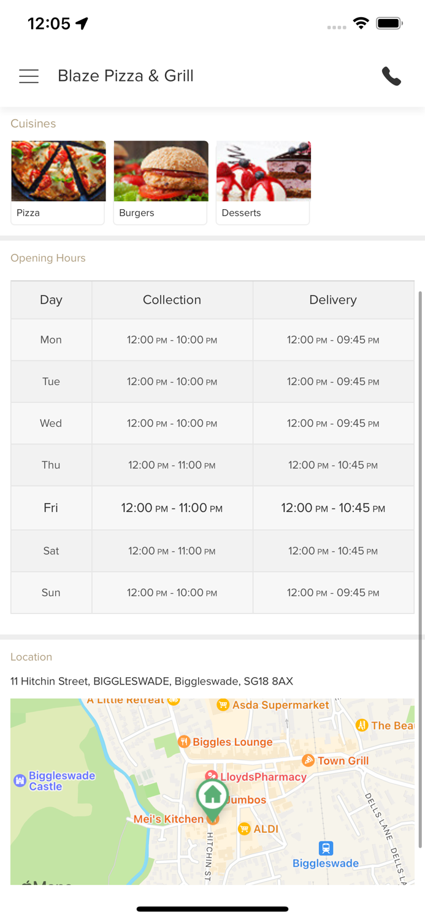Viewport: 425px width, 920px height.
Task: Tap the Delivery column header
Action: tap(333, 300)
